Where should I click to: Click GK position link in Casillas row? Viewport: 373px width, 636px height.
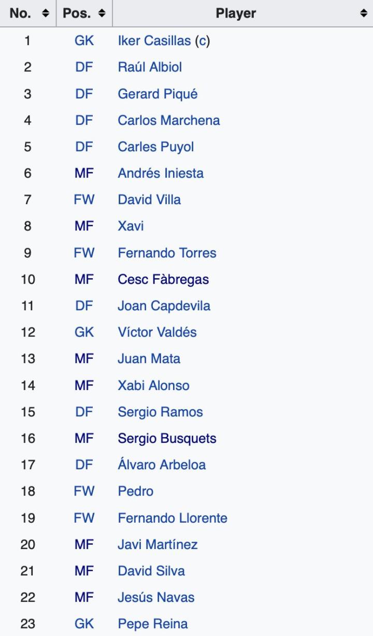[x=84, y=41]
